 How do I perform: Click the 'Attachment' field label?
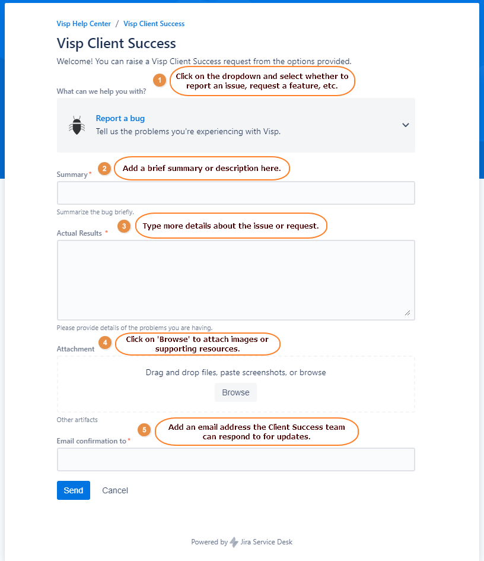(x=75, y=349)
